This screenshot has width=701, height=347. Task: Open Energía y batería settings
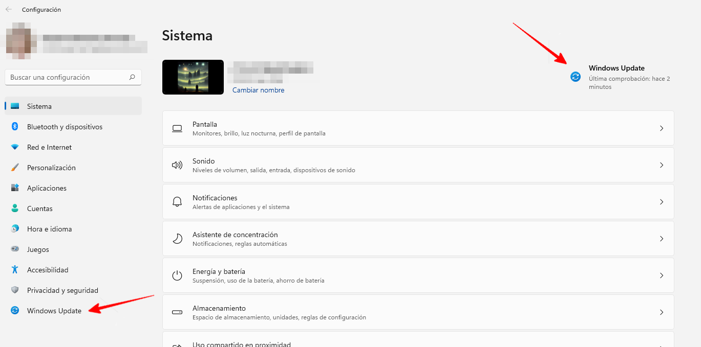tap(417, 275)
